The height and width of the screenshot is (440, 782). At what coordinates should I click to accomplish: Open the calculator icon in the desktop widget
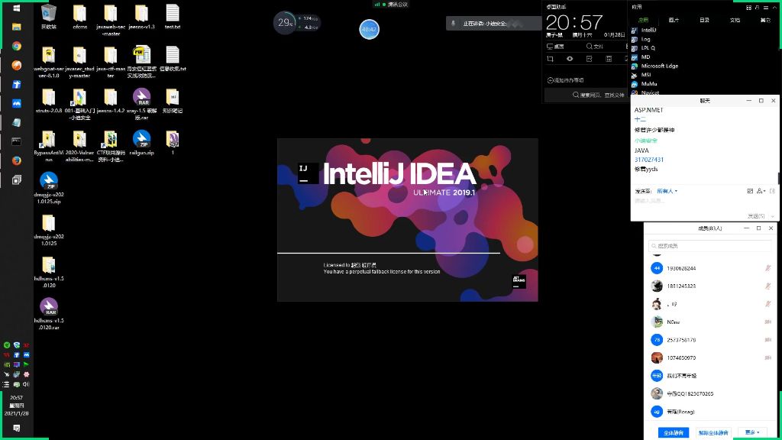pos(609,59)
